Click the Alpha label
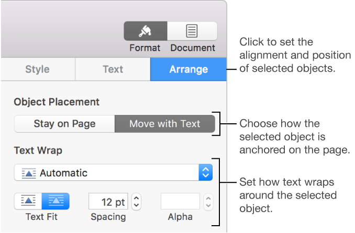This screenshot has height=233, width=355. pyautogui.click(x=180, y=217)
